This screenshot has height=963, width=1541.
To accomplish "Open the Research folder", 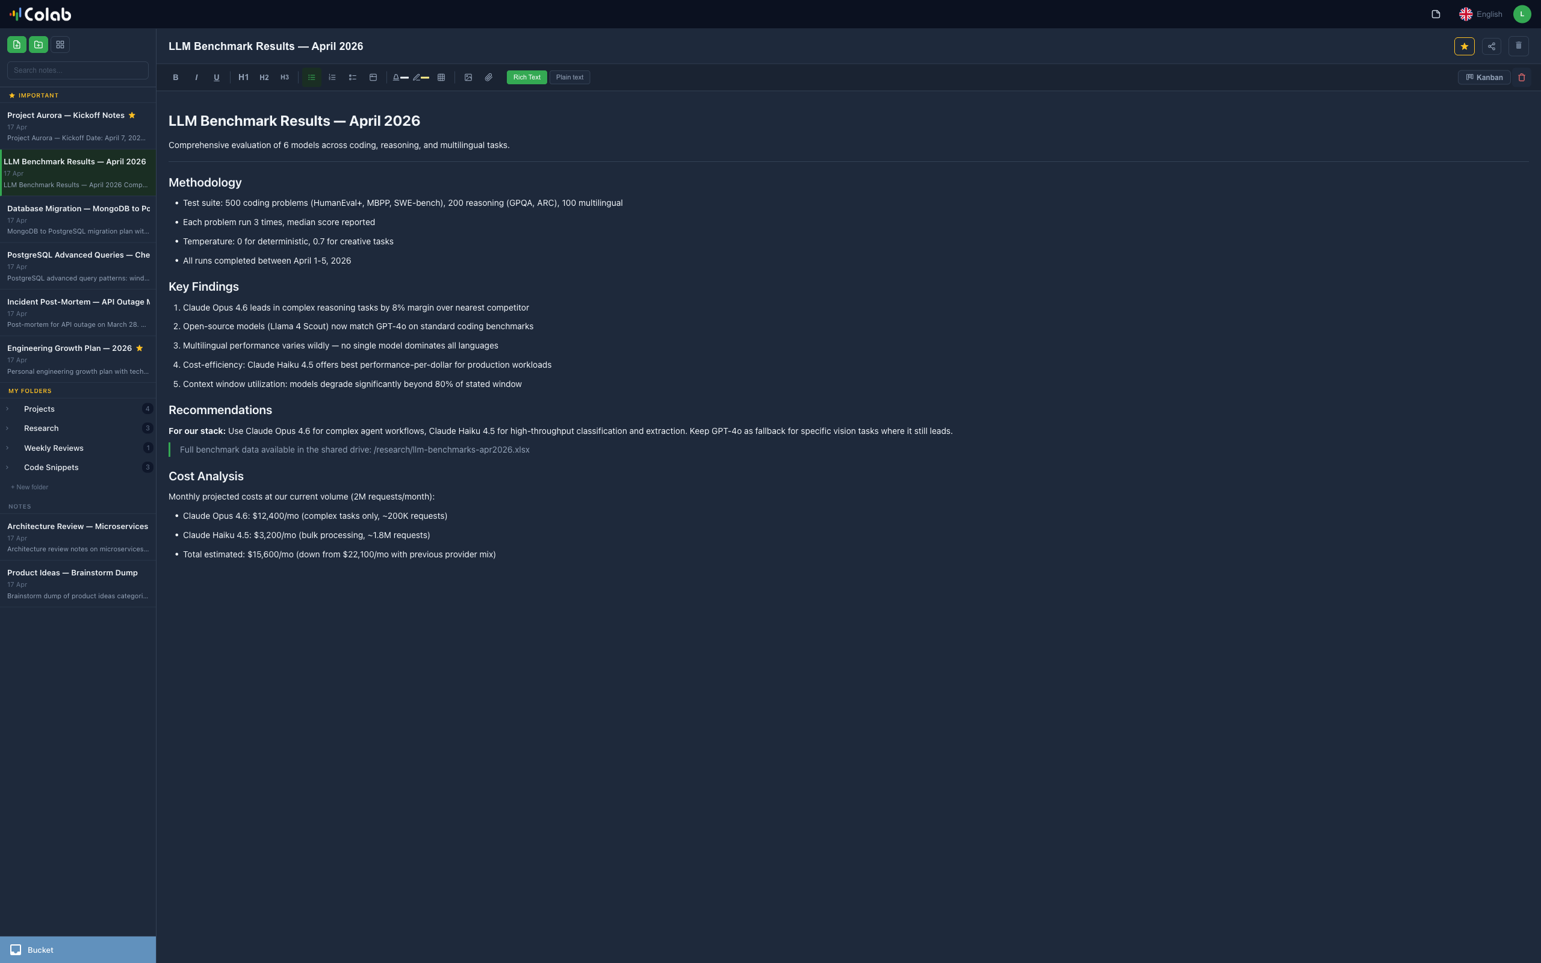I will click(78, 428).
